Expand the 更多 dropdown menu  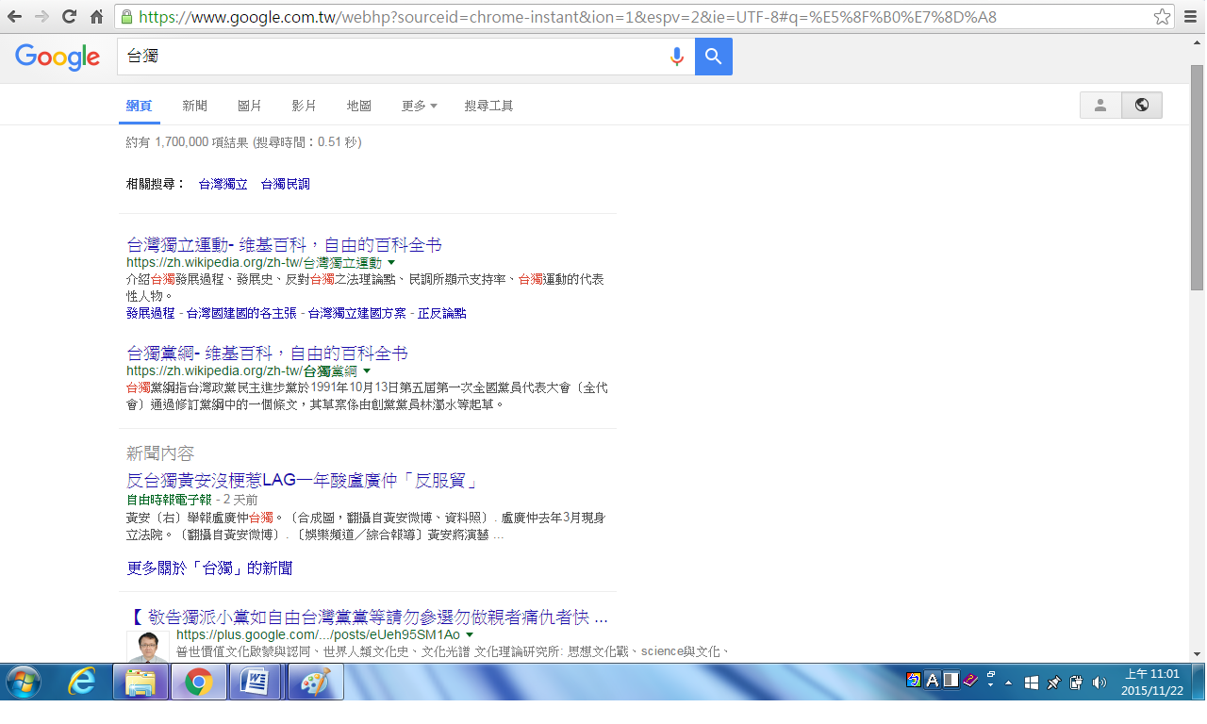[419, 106]
